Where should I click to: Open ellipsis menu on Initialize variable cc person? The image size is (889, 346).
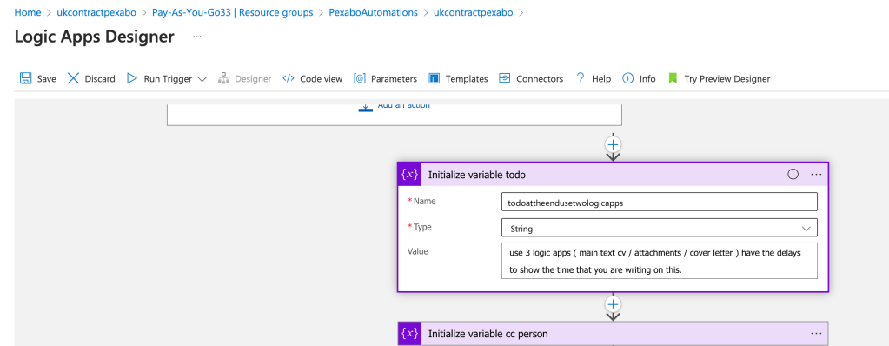pos(816,334)
